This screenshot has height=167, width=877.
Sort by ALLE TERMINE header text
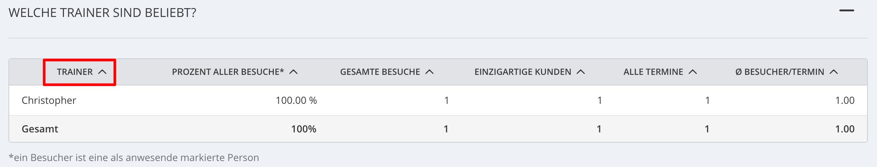coord(653,72)
